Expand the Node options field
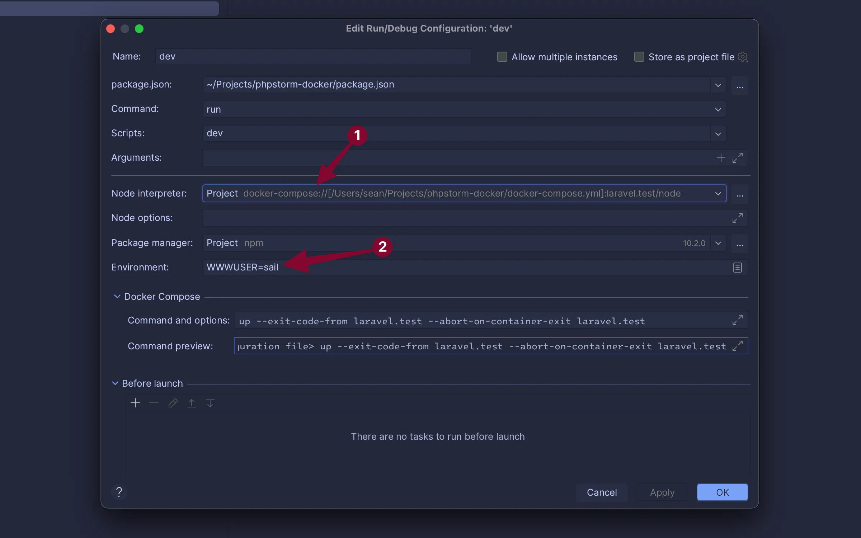861x538 pixels. click(738, 218)
